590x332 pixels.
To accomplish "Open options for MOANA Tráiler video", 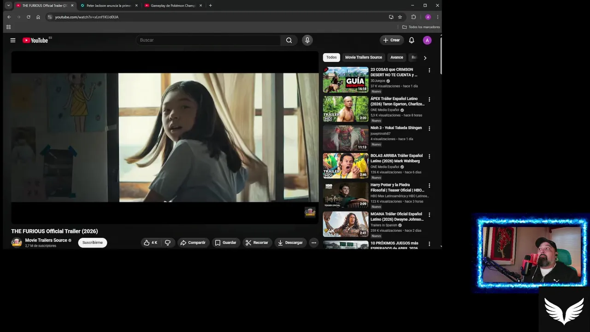I will [429, 215].
